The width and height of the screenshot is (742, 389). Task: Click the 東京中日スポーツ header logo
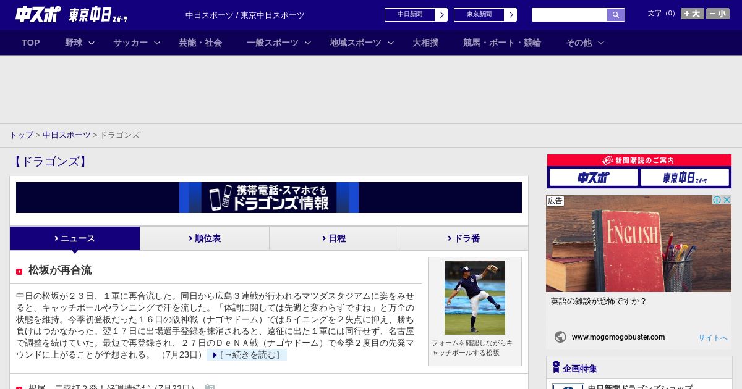(98, 15)
